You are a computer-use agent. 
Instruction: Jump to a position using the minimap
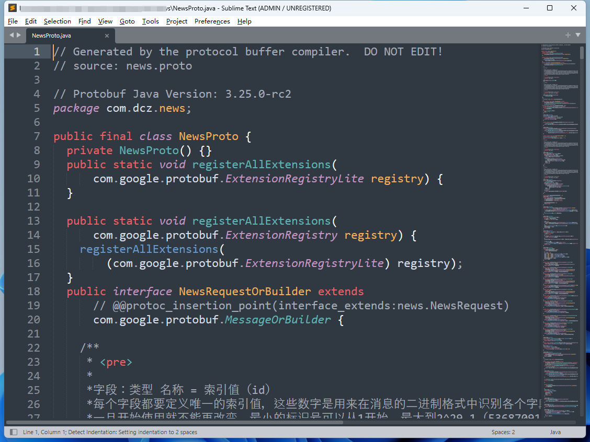560,209
